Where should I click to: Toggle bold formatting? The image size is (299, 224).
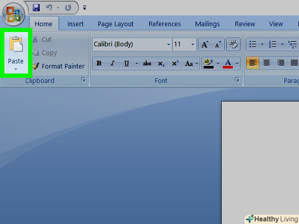(99, 63)
